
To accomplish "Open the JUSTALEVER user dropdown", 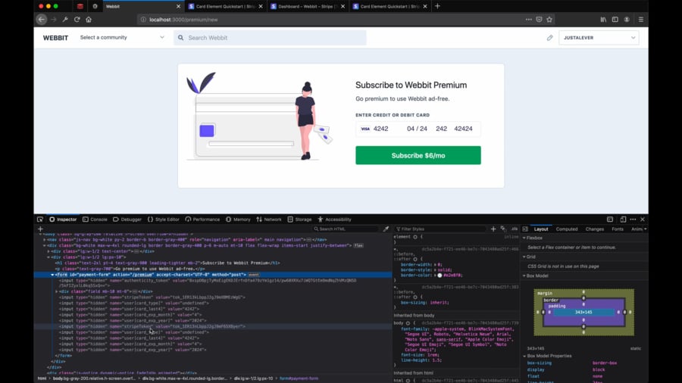I will coord(599,38).
